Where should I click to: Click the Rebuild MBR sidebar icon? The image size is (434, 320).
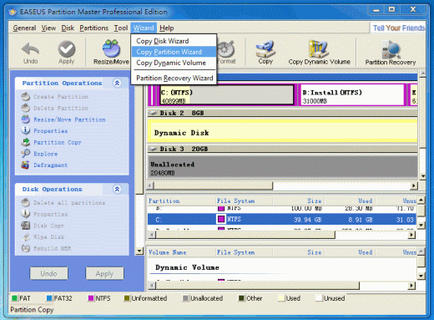(x=26, y=248)
